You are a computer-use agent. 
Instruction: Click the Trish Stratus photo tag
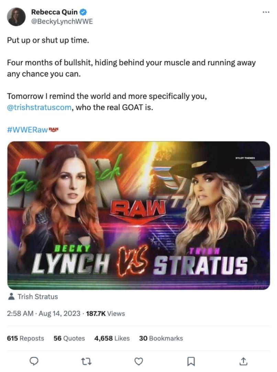pyautogui.click(x=38, y=297)
